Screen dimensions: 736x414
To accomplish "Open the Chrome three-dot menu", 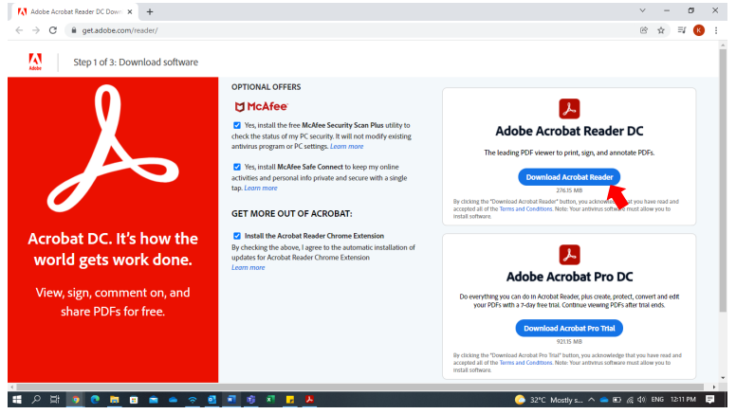I will (716, 30).
